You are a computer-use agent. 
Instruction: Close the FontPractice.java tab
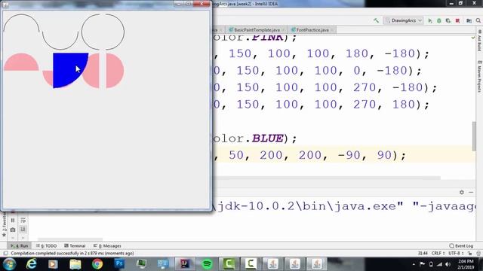point(332,30)
